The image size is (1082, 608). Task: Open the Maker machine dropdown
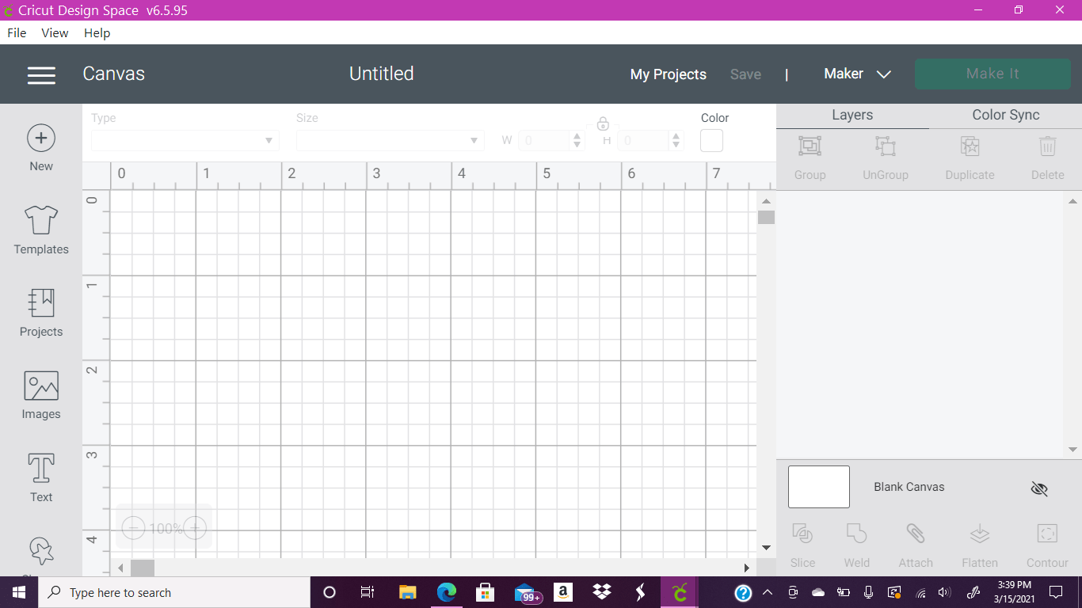point(858,74)
